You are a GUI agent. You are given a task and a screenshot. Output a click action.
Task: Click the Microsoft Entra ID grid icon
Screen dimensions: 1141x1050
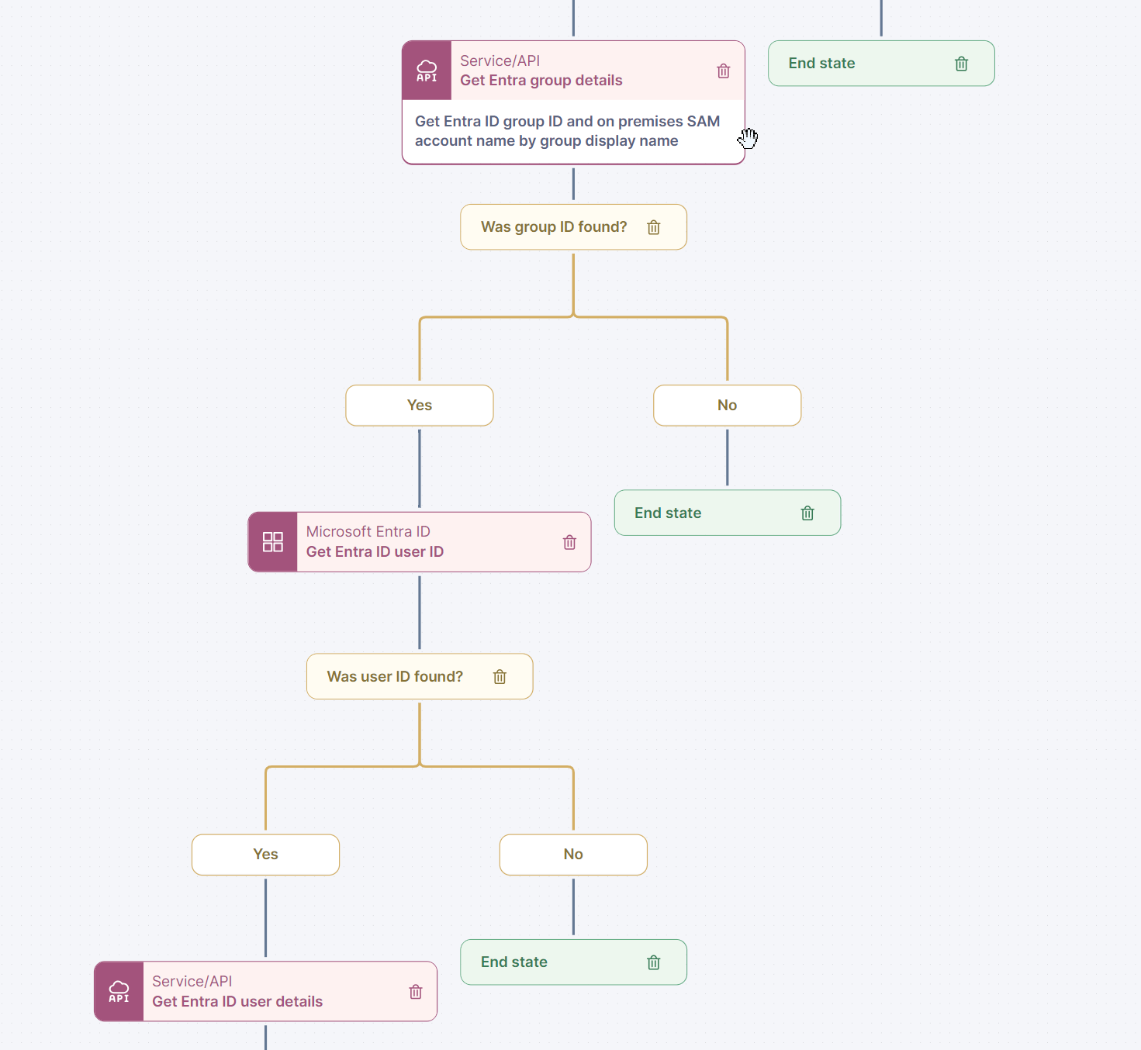(273, 542)
